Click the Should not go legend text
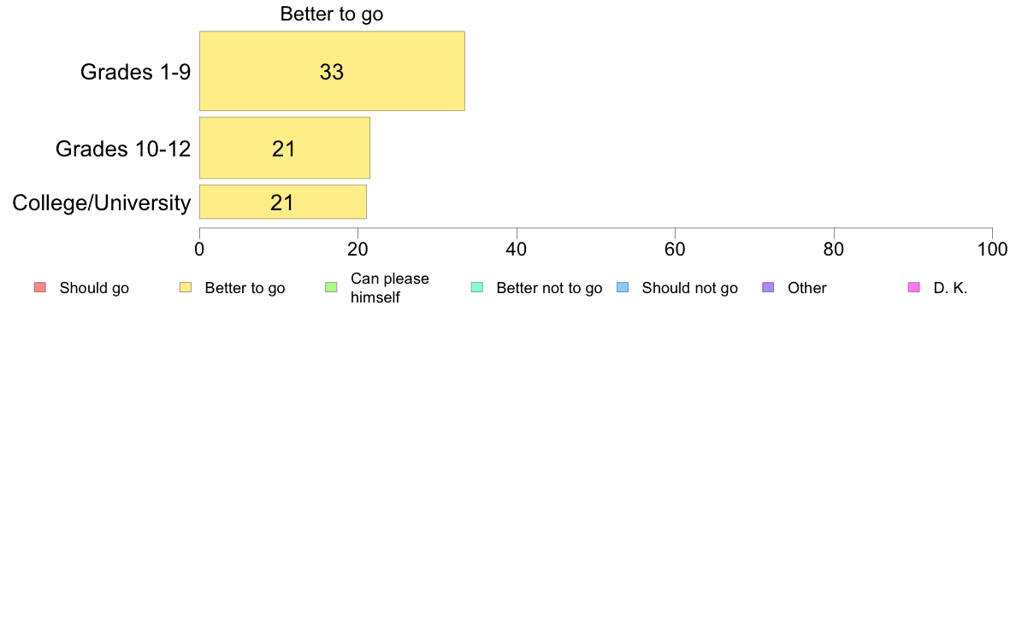The height and width of the screenshot is (629, 1016). [x=690, y=288]
